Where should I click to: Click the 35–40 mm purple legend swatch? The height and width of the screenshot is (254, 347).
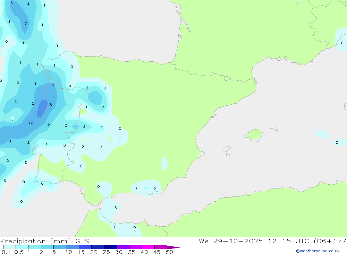tap(135, 247)
